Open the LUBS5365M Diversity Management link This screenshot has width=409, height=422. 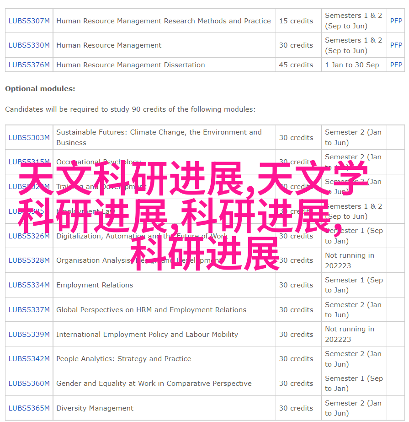[29, 408]
